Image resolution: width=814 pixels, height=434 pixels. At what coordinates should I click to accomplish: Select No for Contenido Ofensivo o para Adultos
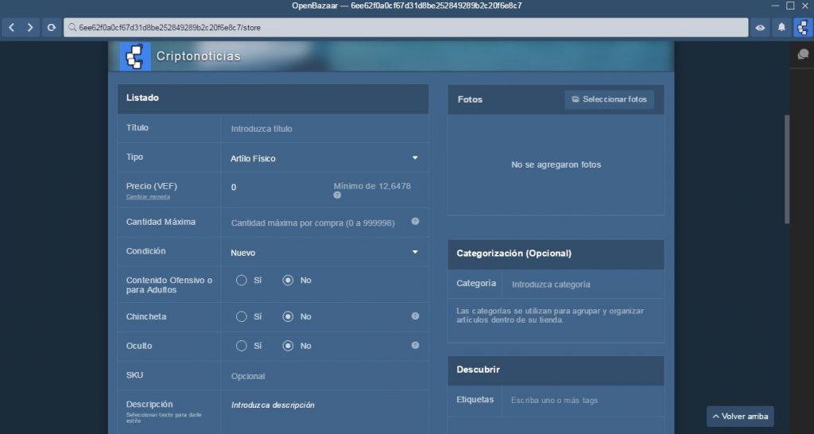click(288, 281)
